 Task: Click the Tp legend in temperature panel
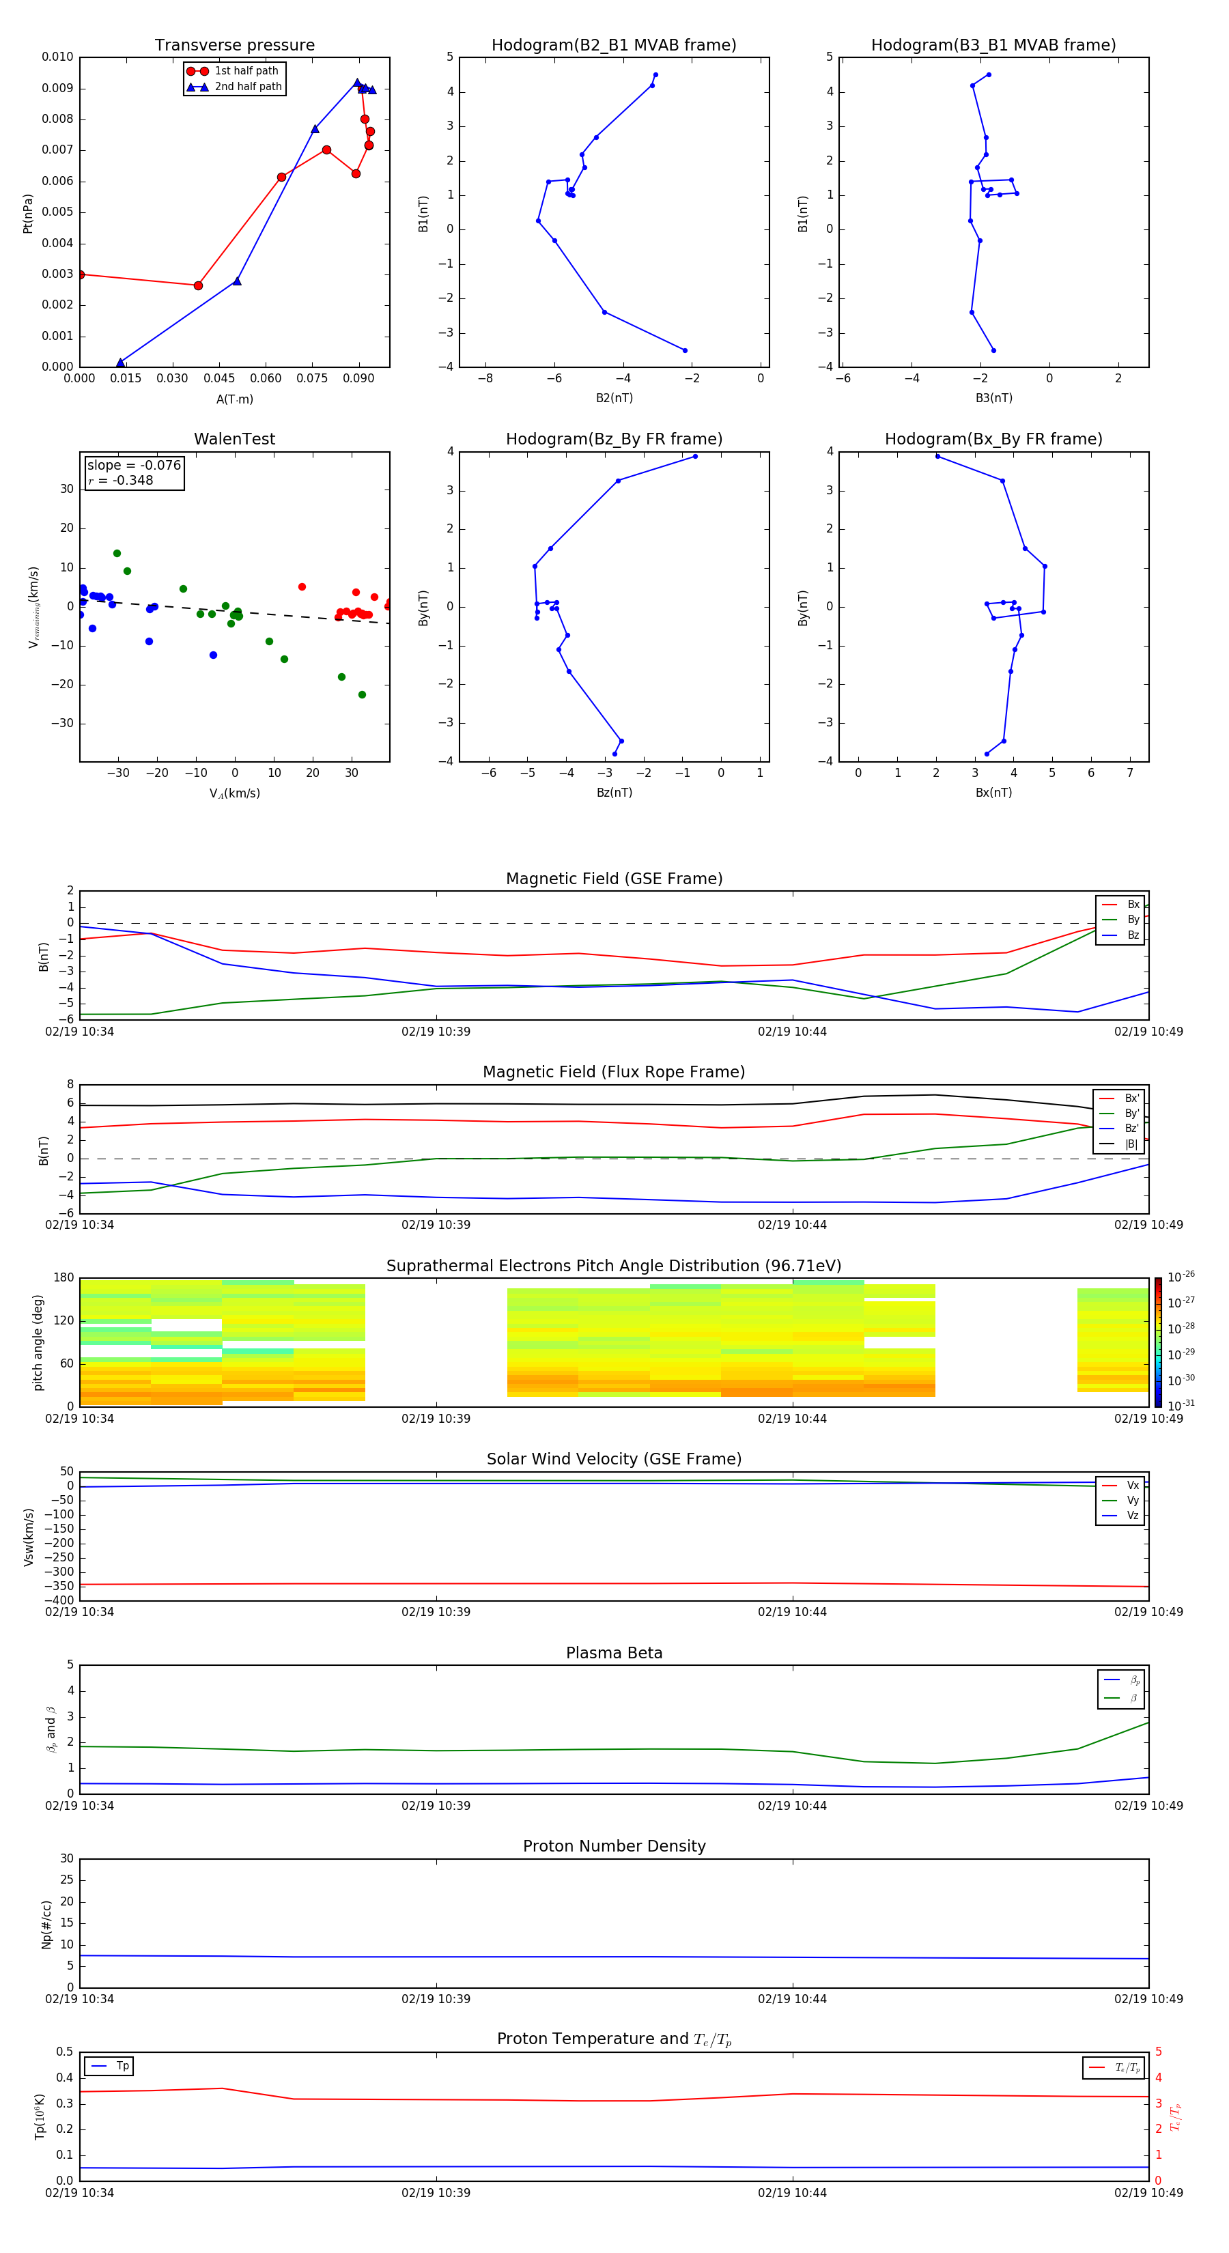click(x=109, y=2066)
